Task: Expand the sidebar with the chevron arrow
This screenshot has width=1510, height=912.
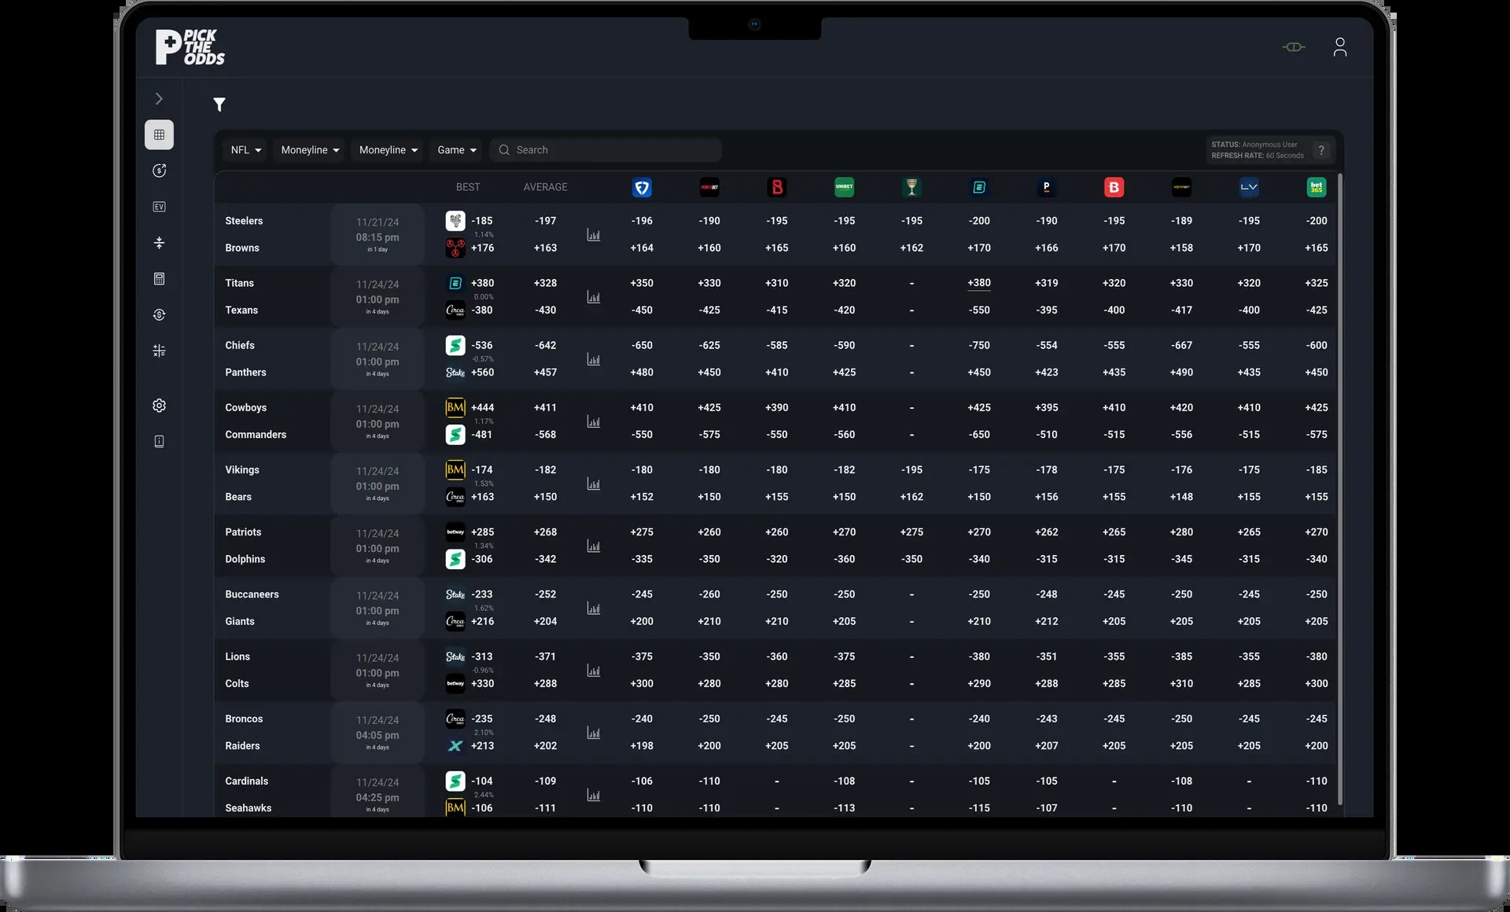Action: tap(159, 98)
